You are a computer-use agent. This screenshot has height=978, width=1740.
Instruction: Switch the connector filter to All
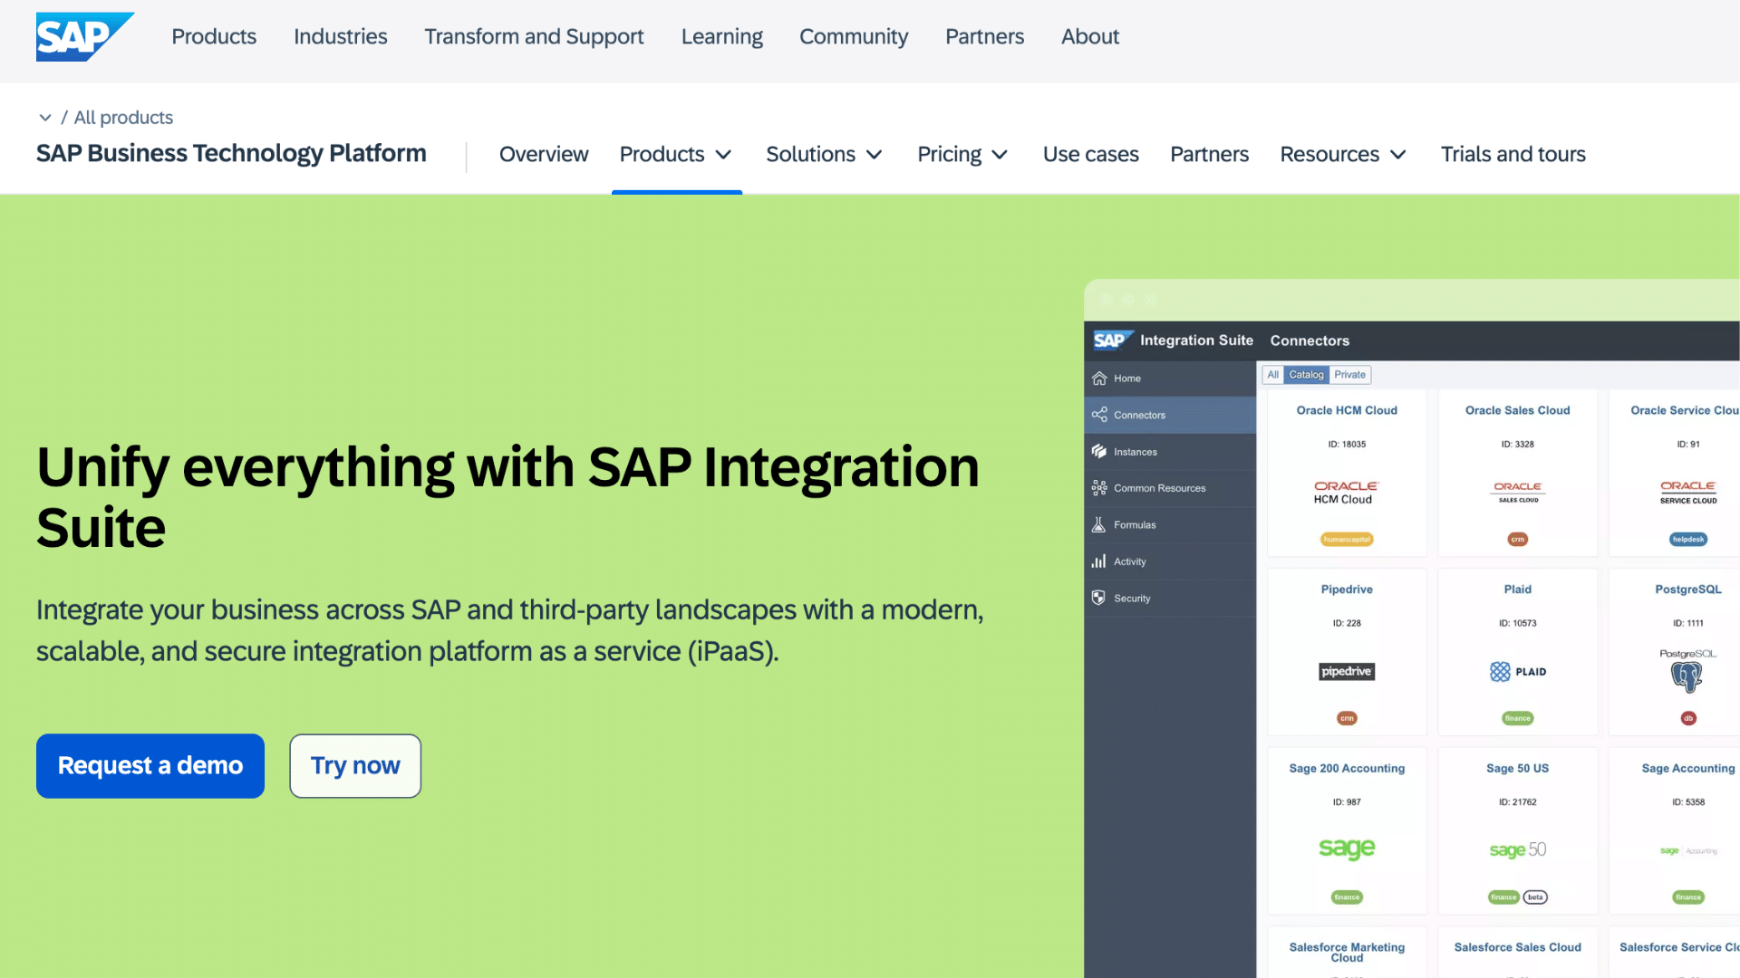coord(1272,374)
